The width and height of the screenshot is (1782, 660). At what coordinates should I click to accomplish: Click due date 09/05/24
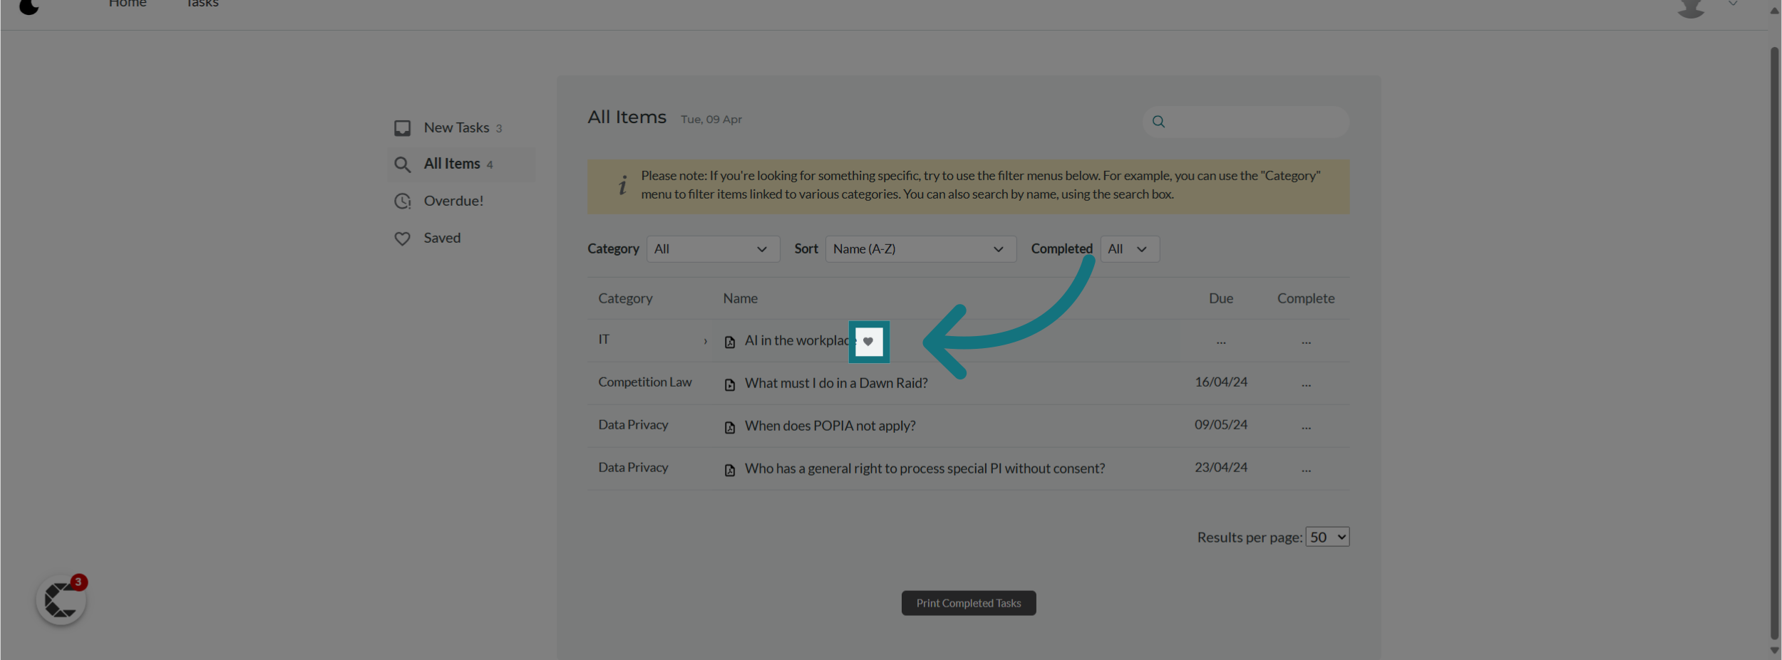[x=1221, y=425]
